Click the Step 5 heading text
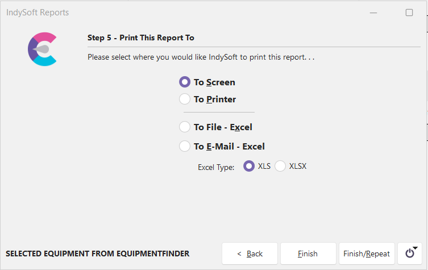428x270 pixels. coord(140,38)
